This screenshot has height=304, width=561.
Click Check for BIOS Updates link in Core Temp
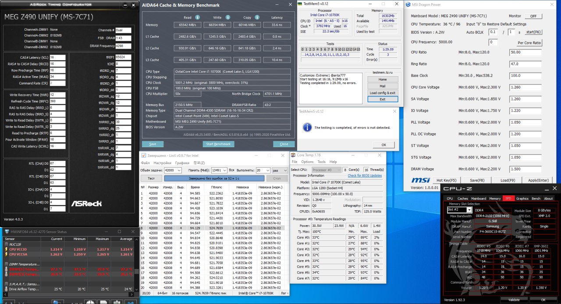tap(365, 175)
